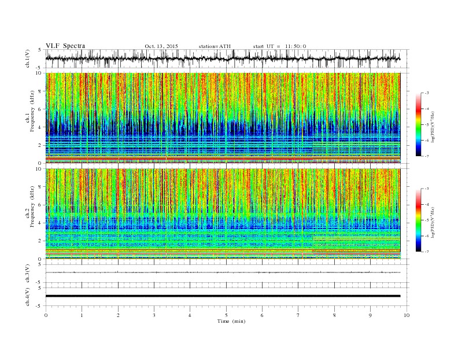Click the thick black ch.4 trace

pyautogui.click(x=223, y=296)
